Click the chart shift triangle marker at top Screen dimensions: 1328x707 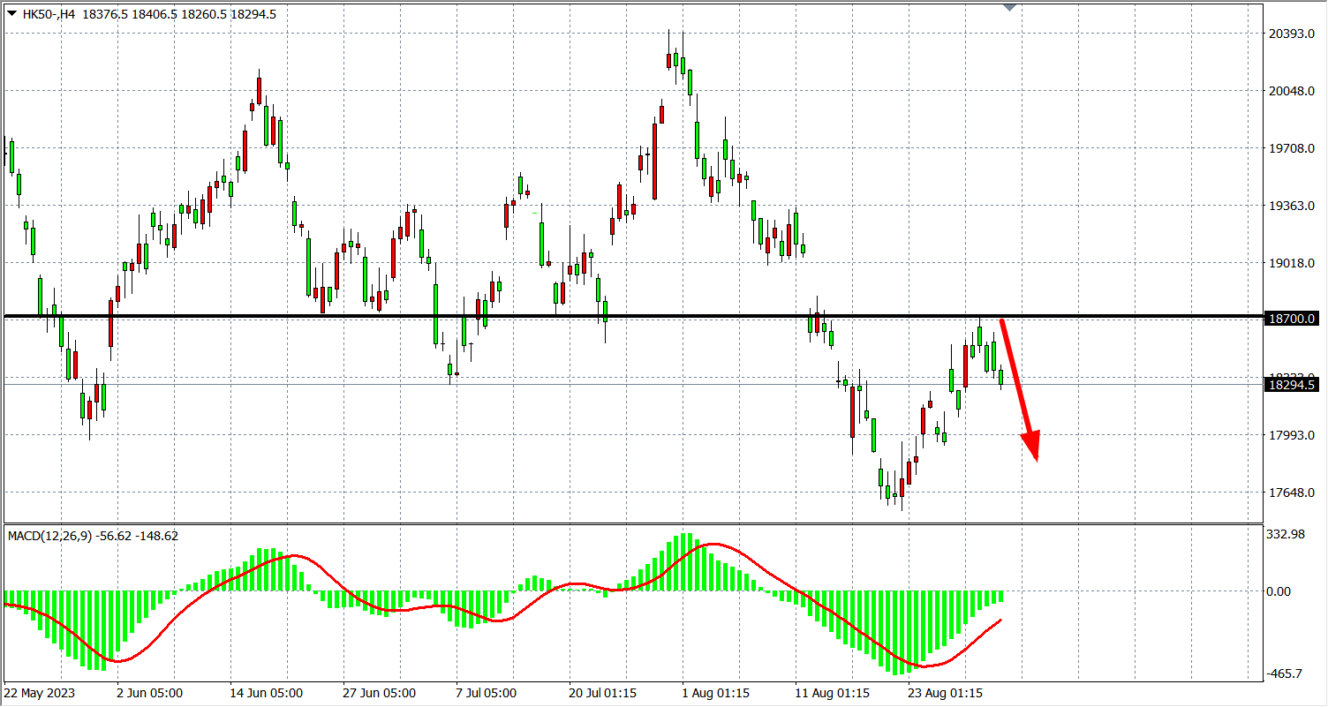1010,7
